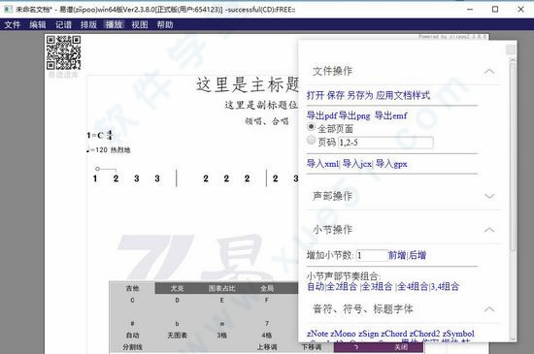Click 应用文档样式 link
Image resolution: width=534 pixels, height=354 pixels.
point(403,95)
